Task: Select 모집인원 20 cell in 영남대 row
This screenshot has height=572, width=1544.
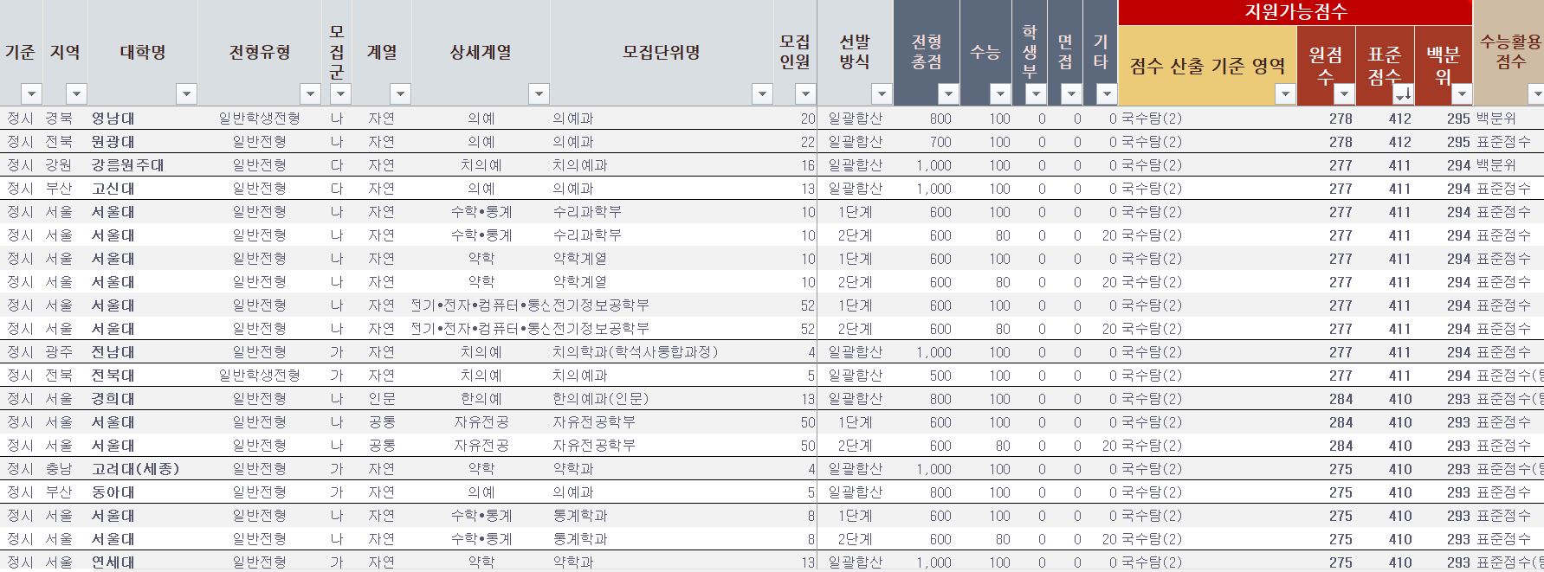Action: pyautogui.click(x=796, y=119)
